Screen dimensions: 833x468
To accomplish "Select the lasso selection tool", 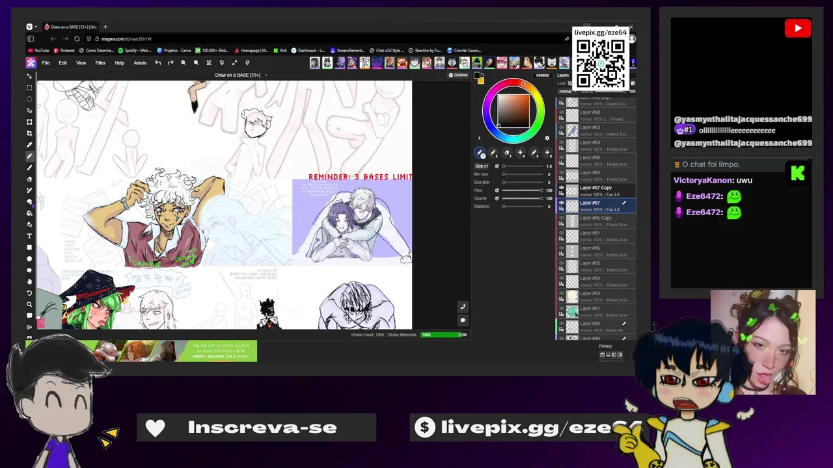I will pos(29,110).
